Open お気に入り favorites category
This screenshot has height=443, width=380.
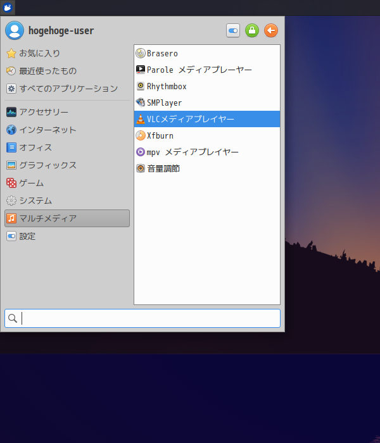tap(67, 53)
